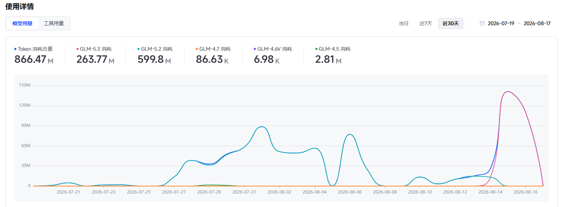Click the teal GLM-5.2 legend dot
Image resolution: width=562 pixels, height=207 pixels.
pos(138,49)
